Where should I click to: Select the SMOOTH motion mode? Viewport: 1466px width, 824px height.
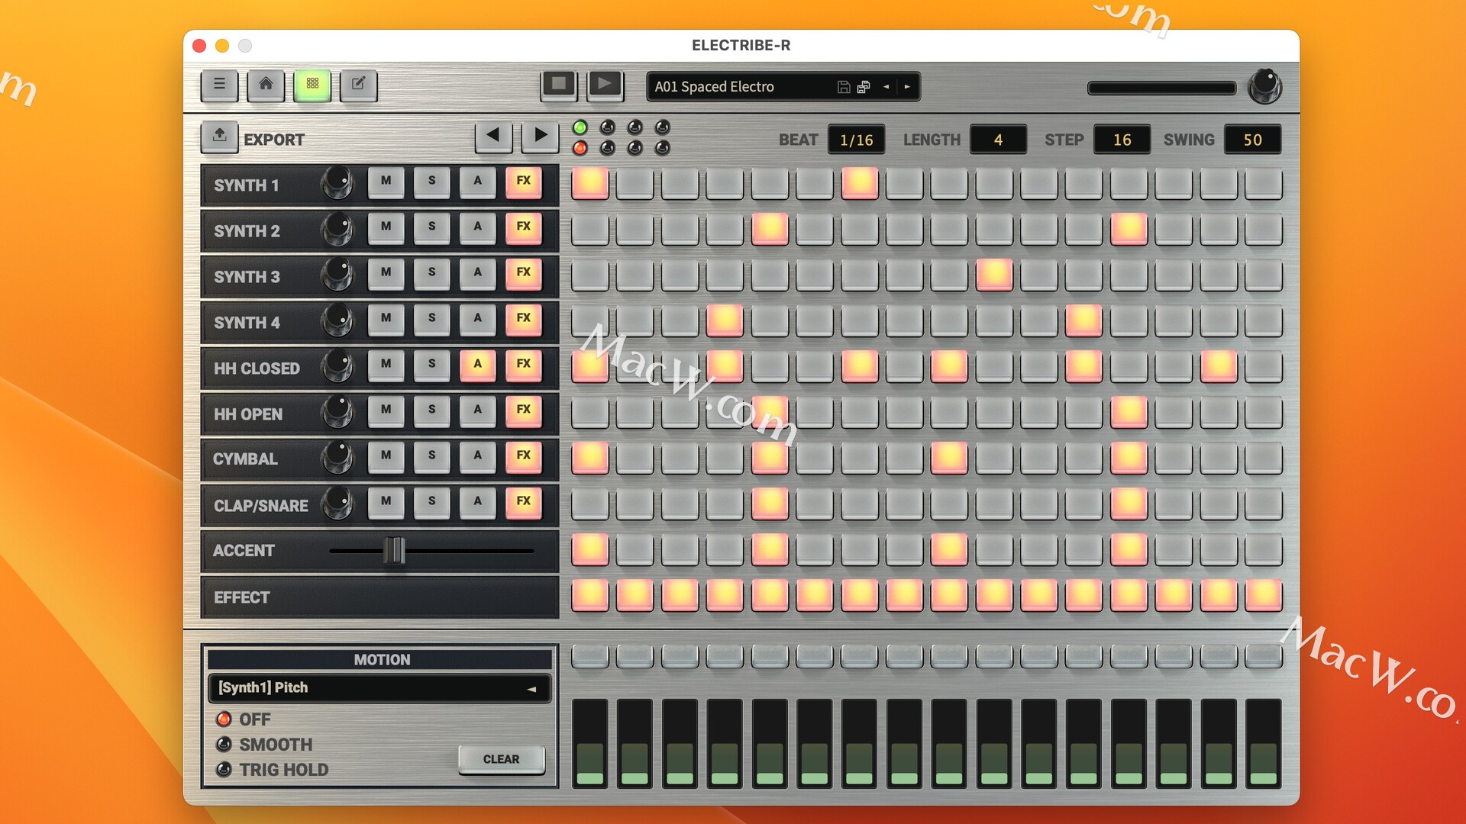[x=224, y=745]
